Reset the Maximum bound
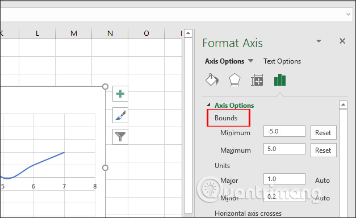The image size is (356, 218). click(323, 150)
